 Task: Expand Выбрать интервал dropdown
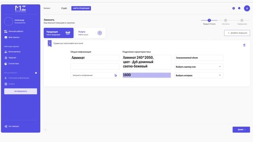pyautogui.click(x=198, y=75)
